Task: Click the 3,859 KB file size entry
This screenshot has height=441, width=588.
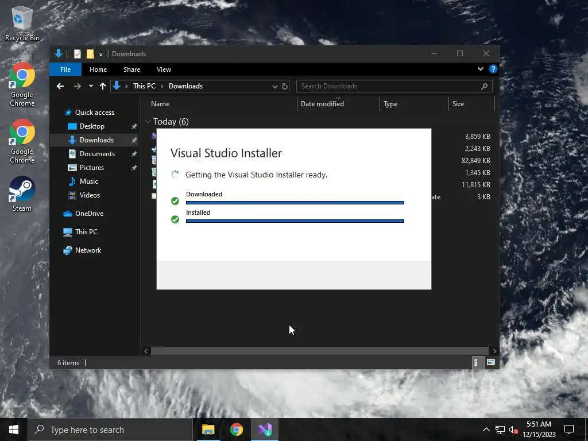Action: click(x=477, y=137)
